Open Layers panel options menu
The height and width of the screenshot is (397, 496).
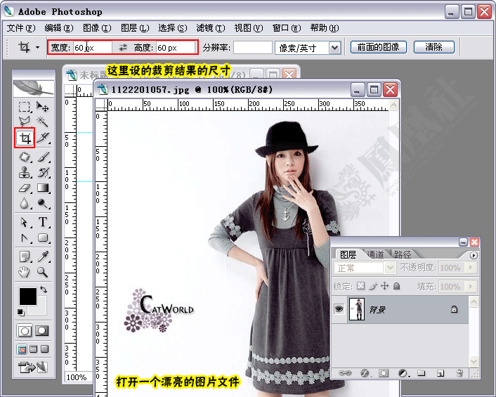click(474, 255)
